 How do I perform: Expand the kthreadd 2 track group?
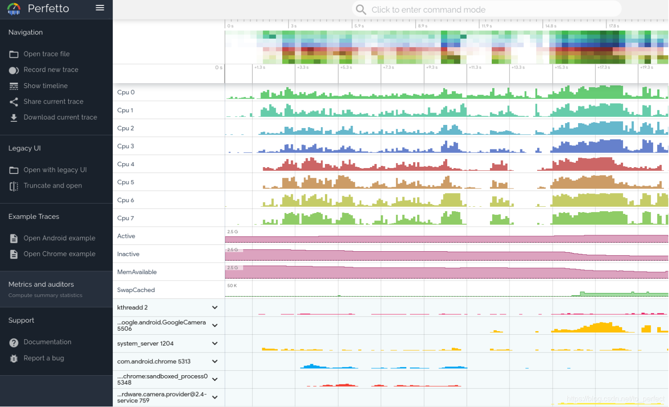pyautogui.click(x=215, y=308)
